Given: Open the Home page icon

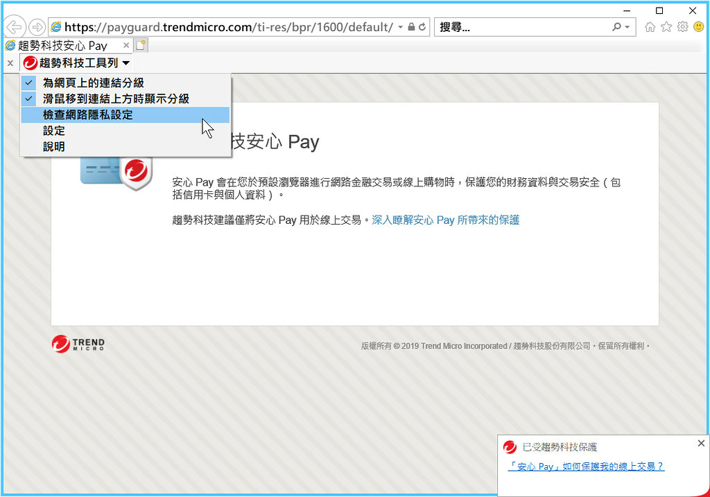Looking at the screenshot, I should (650, 27).
